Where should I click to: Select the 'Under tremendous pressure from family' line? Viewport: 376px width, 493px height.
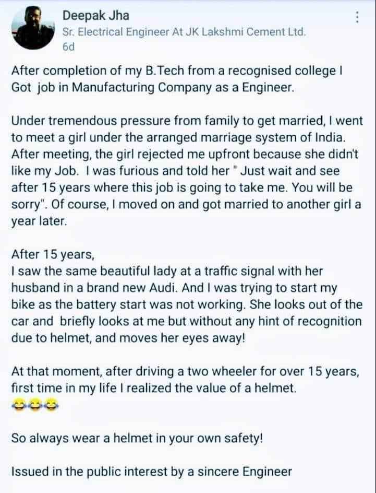coord(187,121)
